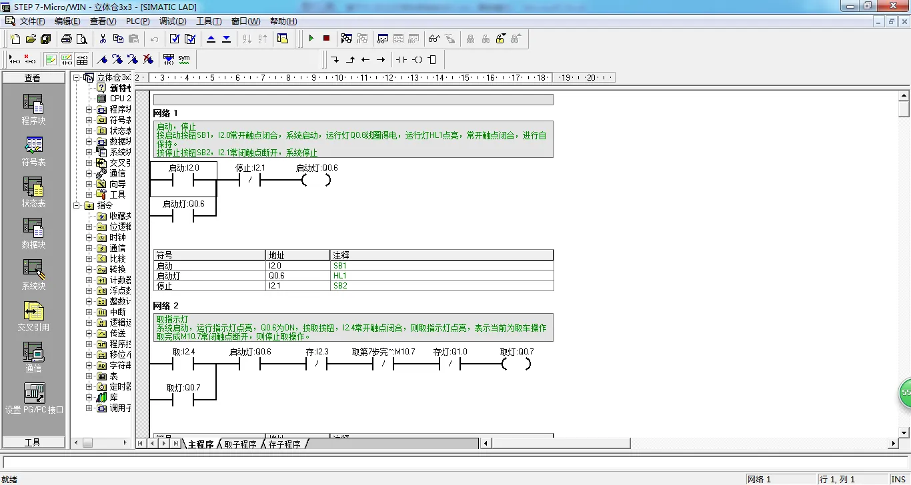Upload from the PLC with the up-arrow icon
911x485 pixels.
(x=211, y=39)
